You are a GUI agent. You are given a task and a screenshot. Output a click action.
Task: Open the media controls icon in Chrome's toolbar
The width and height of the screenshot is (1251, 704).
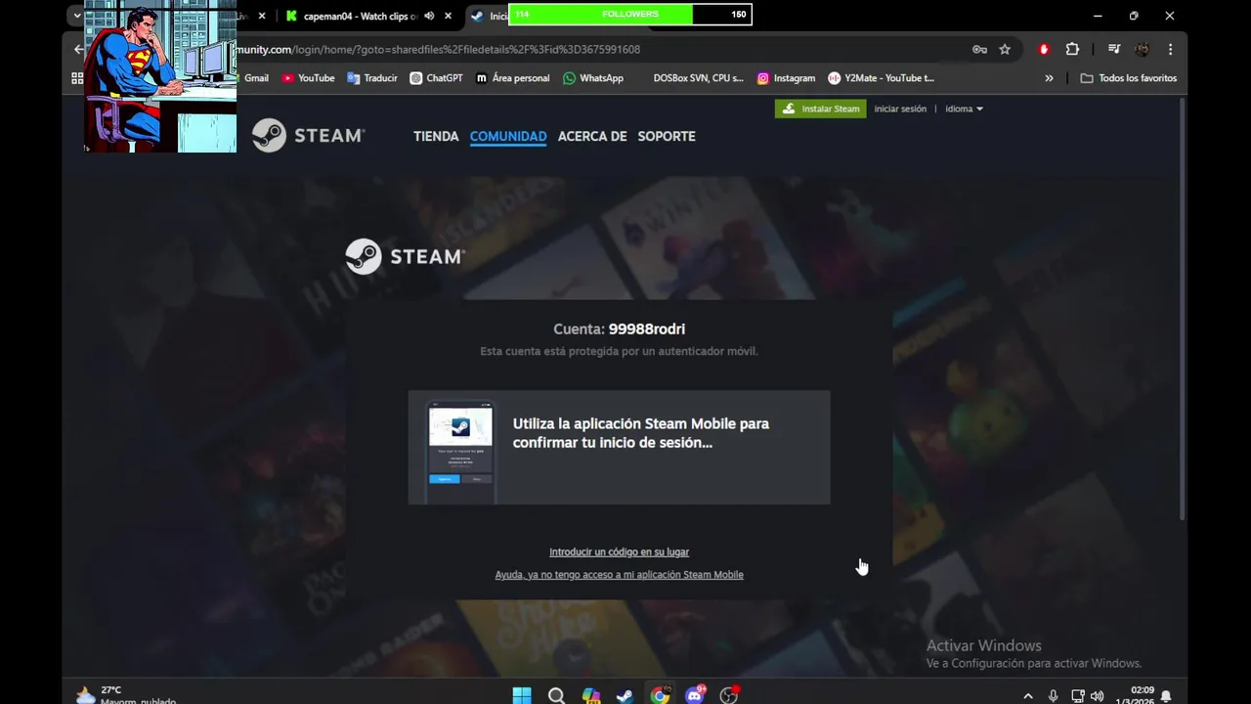(x=1113, y=49)
